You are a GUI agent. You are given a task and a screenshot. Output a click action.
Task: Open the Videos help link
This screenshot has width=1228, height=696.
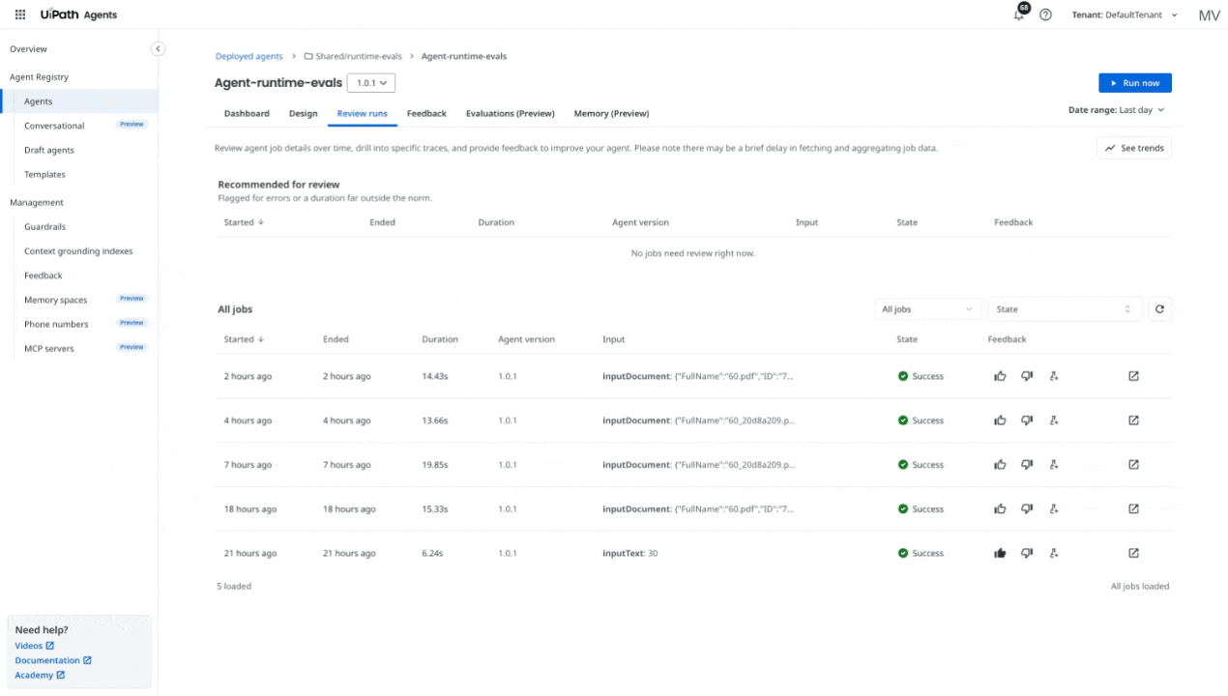35,646
